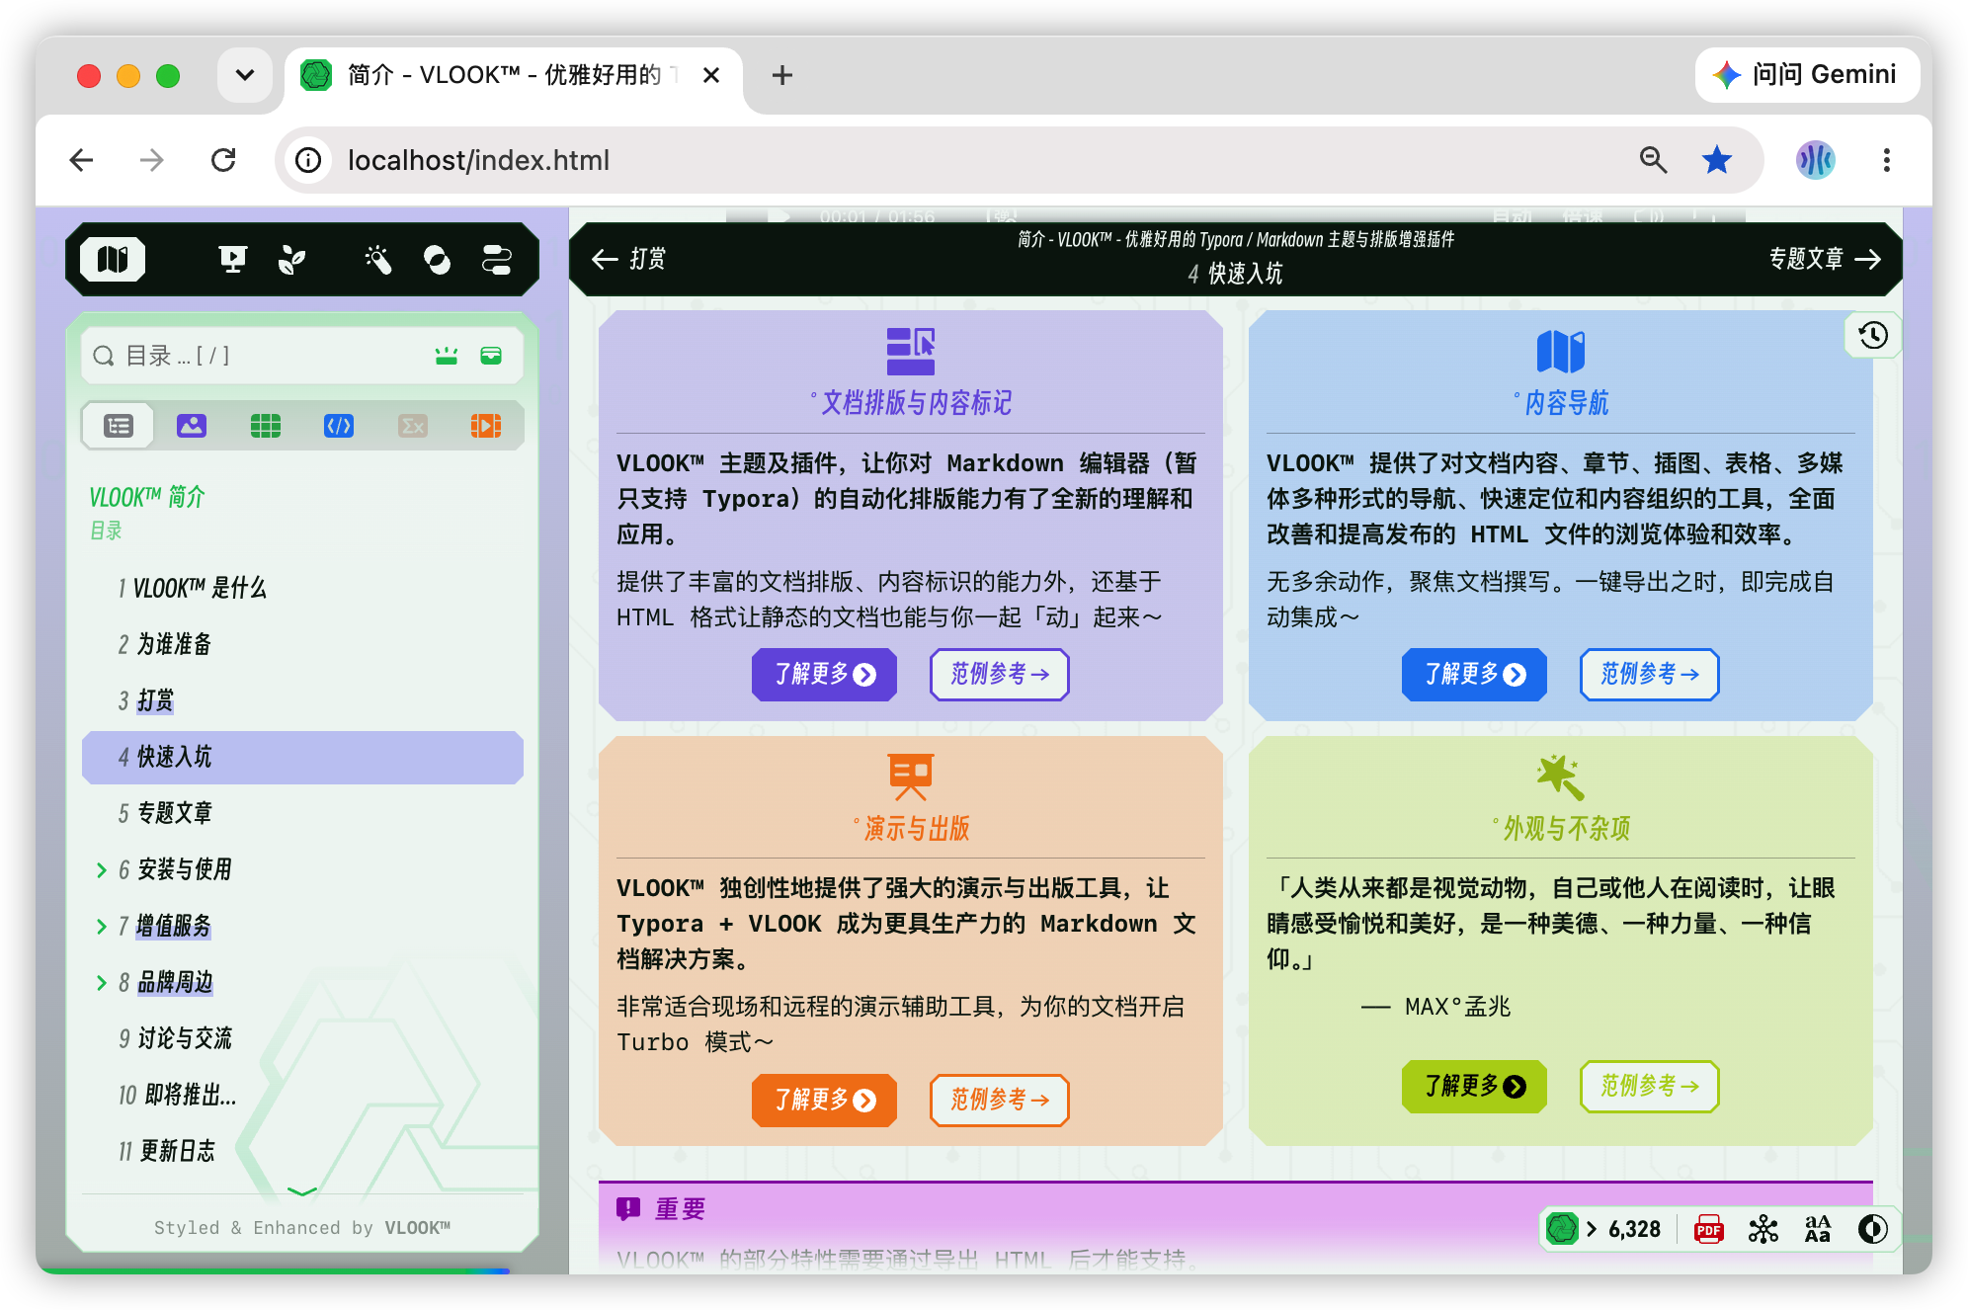Click the green crown icon in search box
Screen dimensions: 1968x1310
[x=447, y=356]
